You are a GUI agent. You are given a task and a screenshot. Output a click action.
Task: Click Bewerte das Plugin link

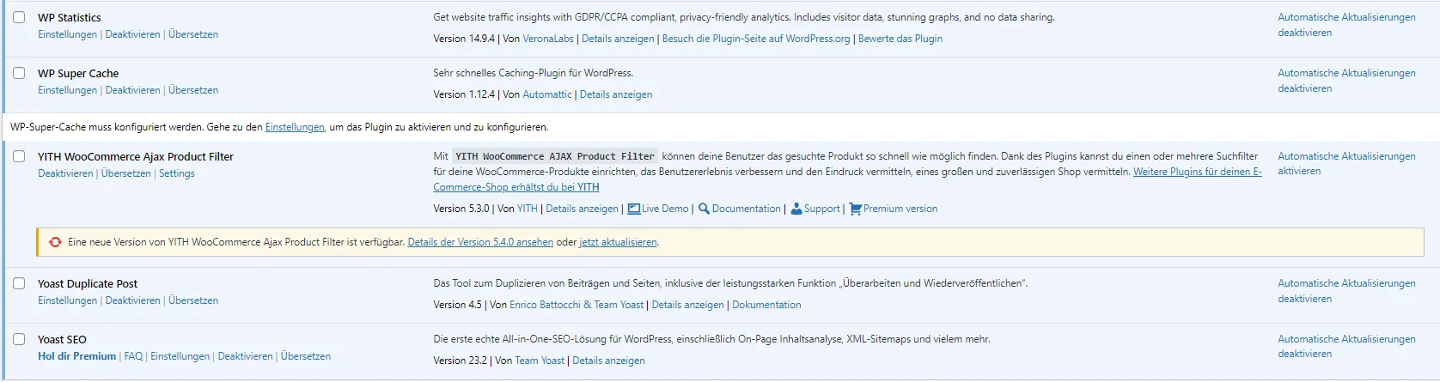[x=900, y=39]
